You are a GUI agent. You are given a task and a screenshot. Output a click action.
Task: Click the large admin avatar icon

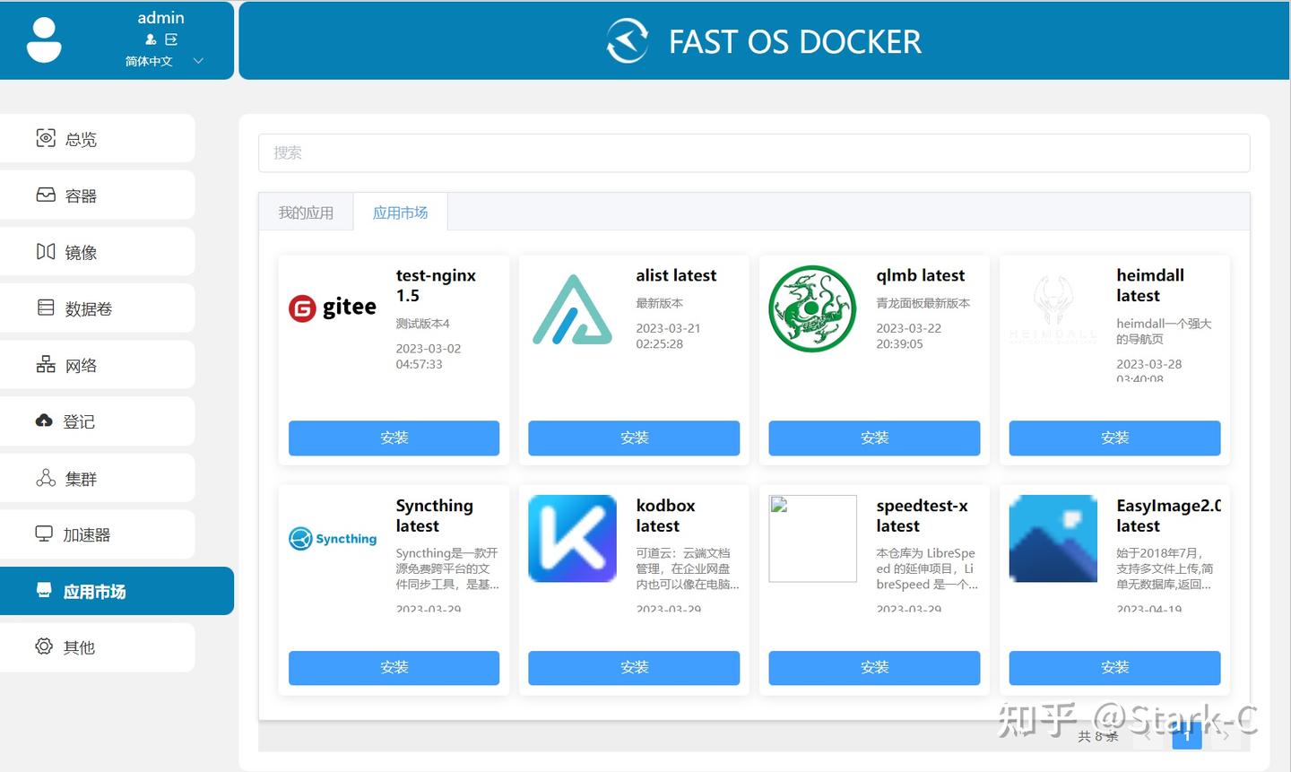(x=44, y=40)
